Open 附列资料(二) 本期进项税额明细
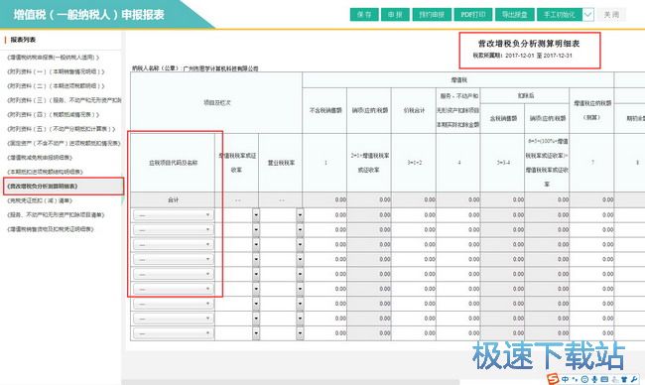 (56, 86)
